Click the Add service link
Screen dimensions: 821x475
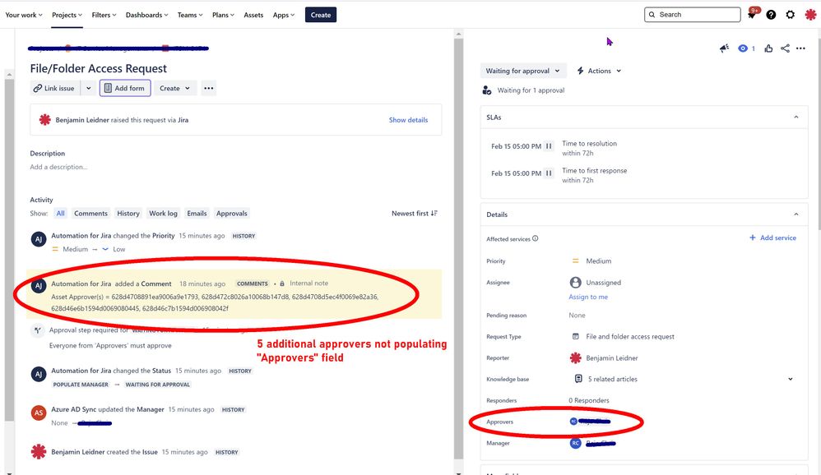pos(772,237)
